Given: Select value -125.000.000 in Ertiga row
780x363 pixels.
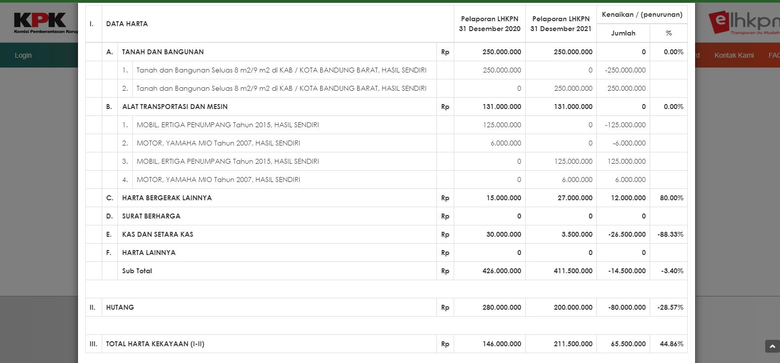Looking at the screenshot, I should click(x=625, y=125).
